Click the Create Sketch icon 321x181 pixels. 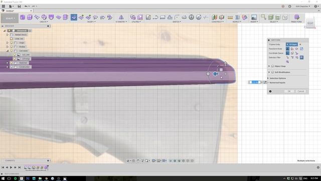[148, 17]
